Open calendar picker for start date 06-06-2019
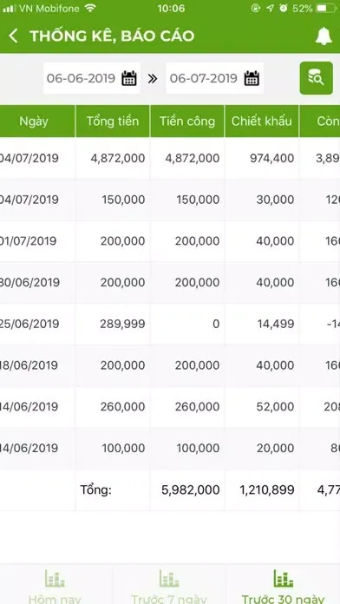 (x=129, y=79)
